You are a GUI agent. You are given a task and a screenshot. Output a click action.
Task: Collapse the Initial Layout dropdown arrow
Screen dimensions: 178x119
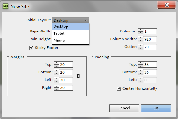tap(86, 20)
